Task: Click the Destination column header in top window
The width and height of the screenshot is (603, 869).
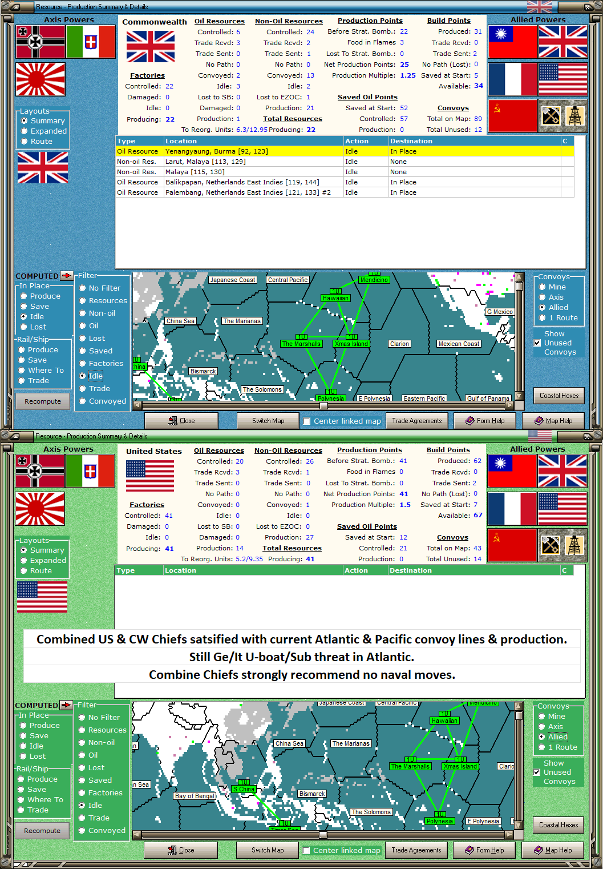Action: pos(475,141)
